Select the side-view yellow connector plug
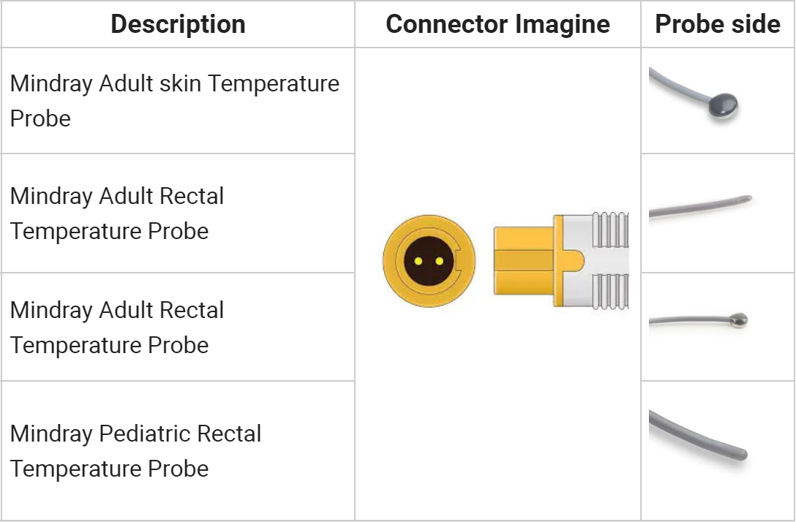The height and width of the screenshot is (522, 796). pyautogui.click(x=523, y=261)
